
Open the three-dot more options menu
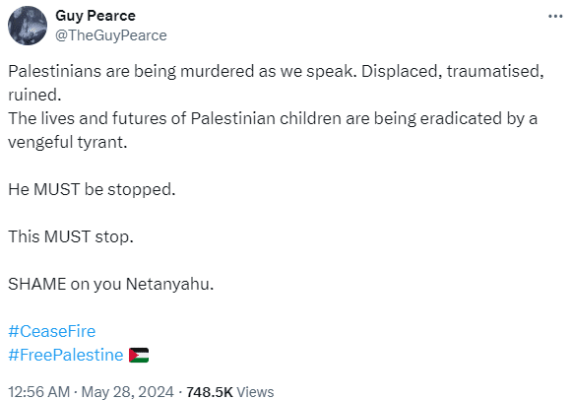[555, 17]
